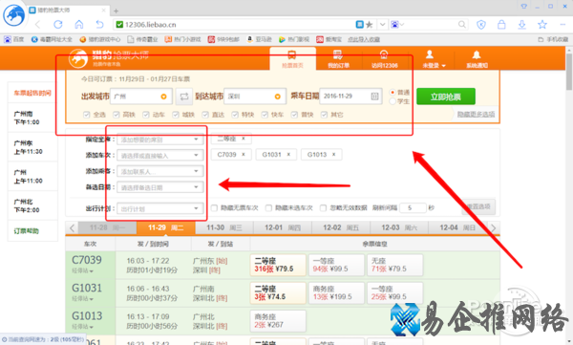Viewport: 573px width, 345px height.
Task: Open the 指定坐席 seat dropdown
Action: (160, 140)
